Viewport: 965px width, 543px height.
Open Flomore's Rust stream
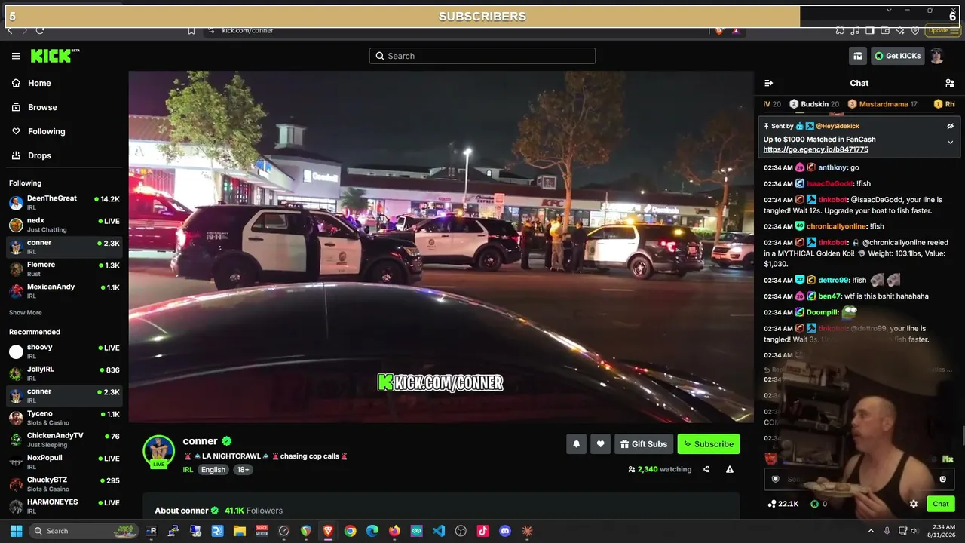point(64,268)
